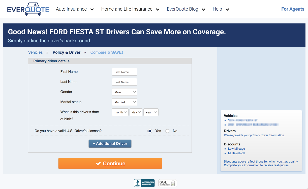This screenshot has width=308, height=189.
Task: Focus the Last Name field
Action: point(125,82)
